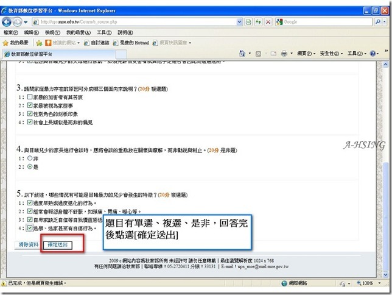Click the favorites star icon
The image size is (392, 295).
point(5,43)
